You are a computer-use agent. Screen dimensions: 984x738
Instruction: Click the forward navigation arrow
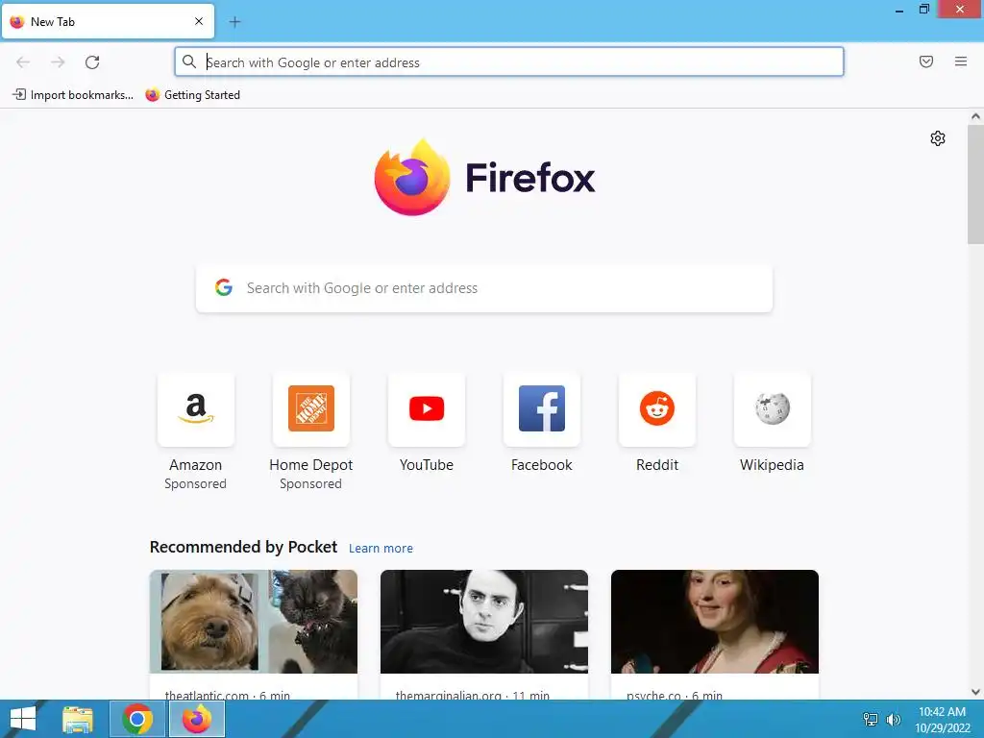pyautogui.click(x=58, y=62)
